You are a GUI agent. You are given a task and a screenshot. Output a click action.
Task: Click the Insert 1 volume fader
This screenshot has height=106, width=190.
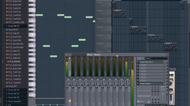point(73,87)
